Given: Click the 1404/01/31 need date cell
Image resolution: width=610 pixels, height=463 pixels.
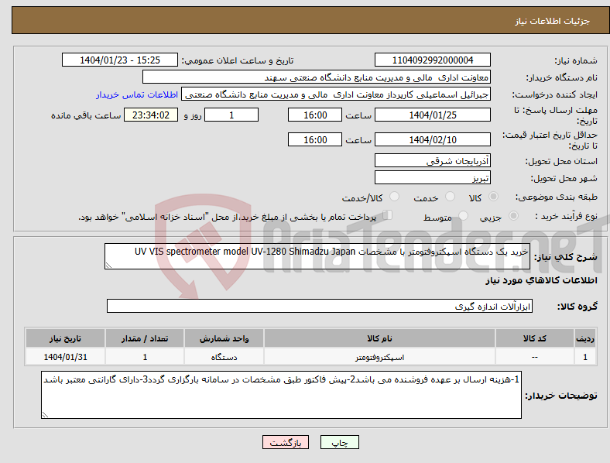Looking at the screenshot, I should [x=65, y=357].
